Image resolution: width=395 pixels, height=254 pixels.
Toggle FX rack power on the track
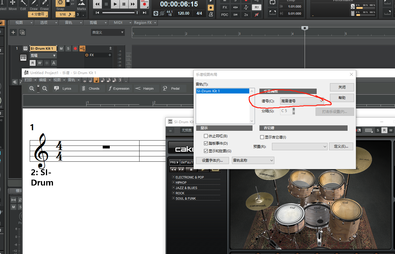[87, 55]
